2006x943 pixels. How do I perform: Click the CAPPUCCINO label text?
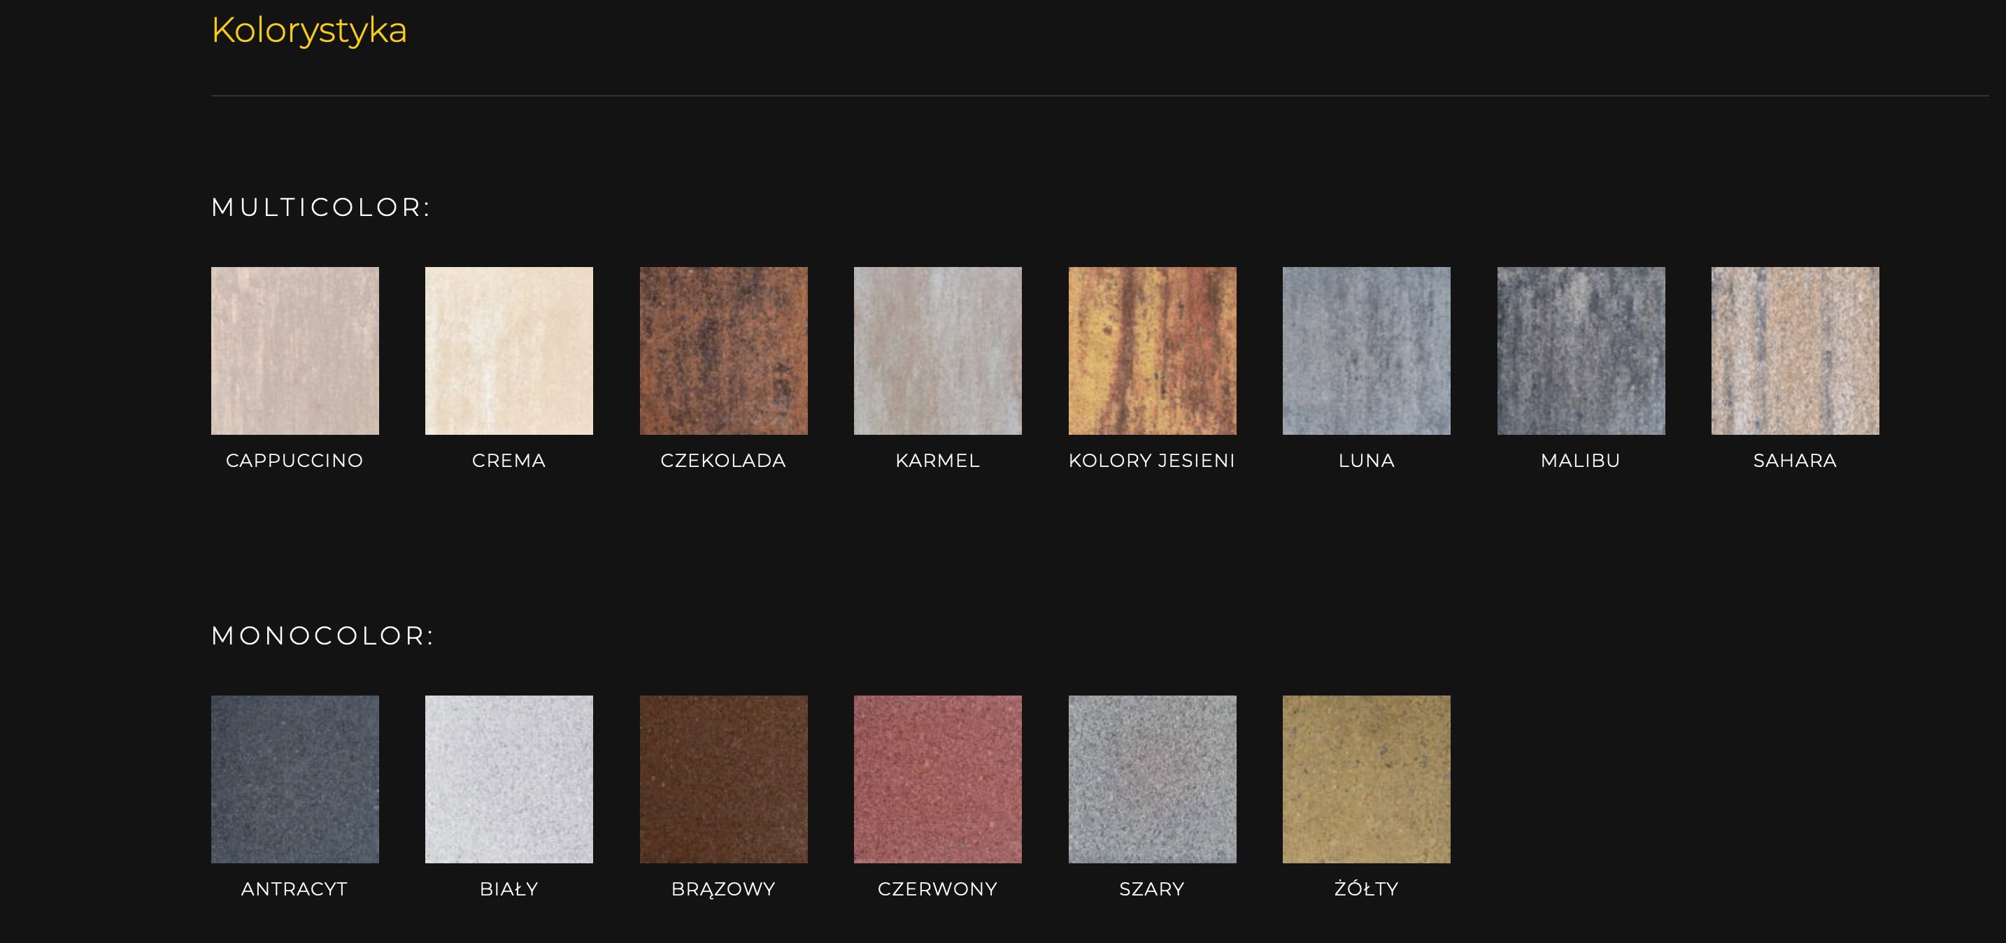click(x=295, y=461)
